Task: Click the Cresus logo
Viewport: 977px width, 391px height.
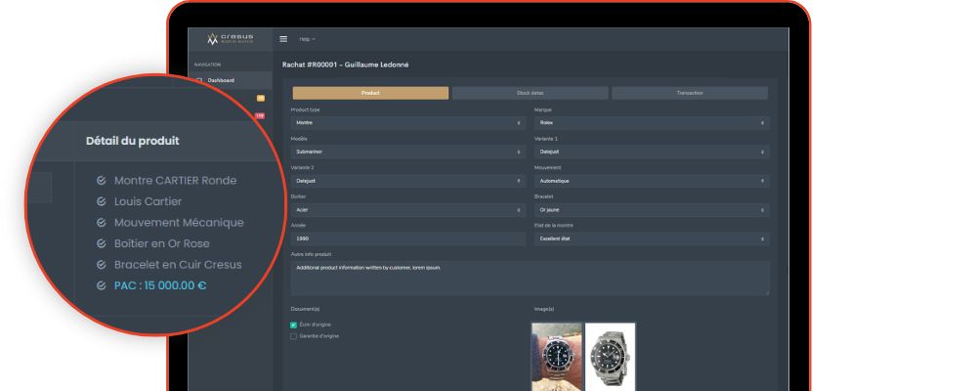Action: (x=230, y=39)
